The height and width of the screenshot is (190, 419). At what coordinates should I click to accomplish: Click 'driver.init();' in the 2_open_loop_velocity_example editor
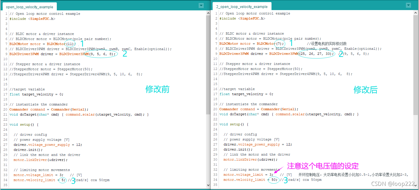238,149
